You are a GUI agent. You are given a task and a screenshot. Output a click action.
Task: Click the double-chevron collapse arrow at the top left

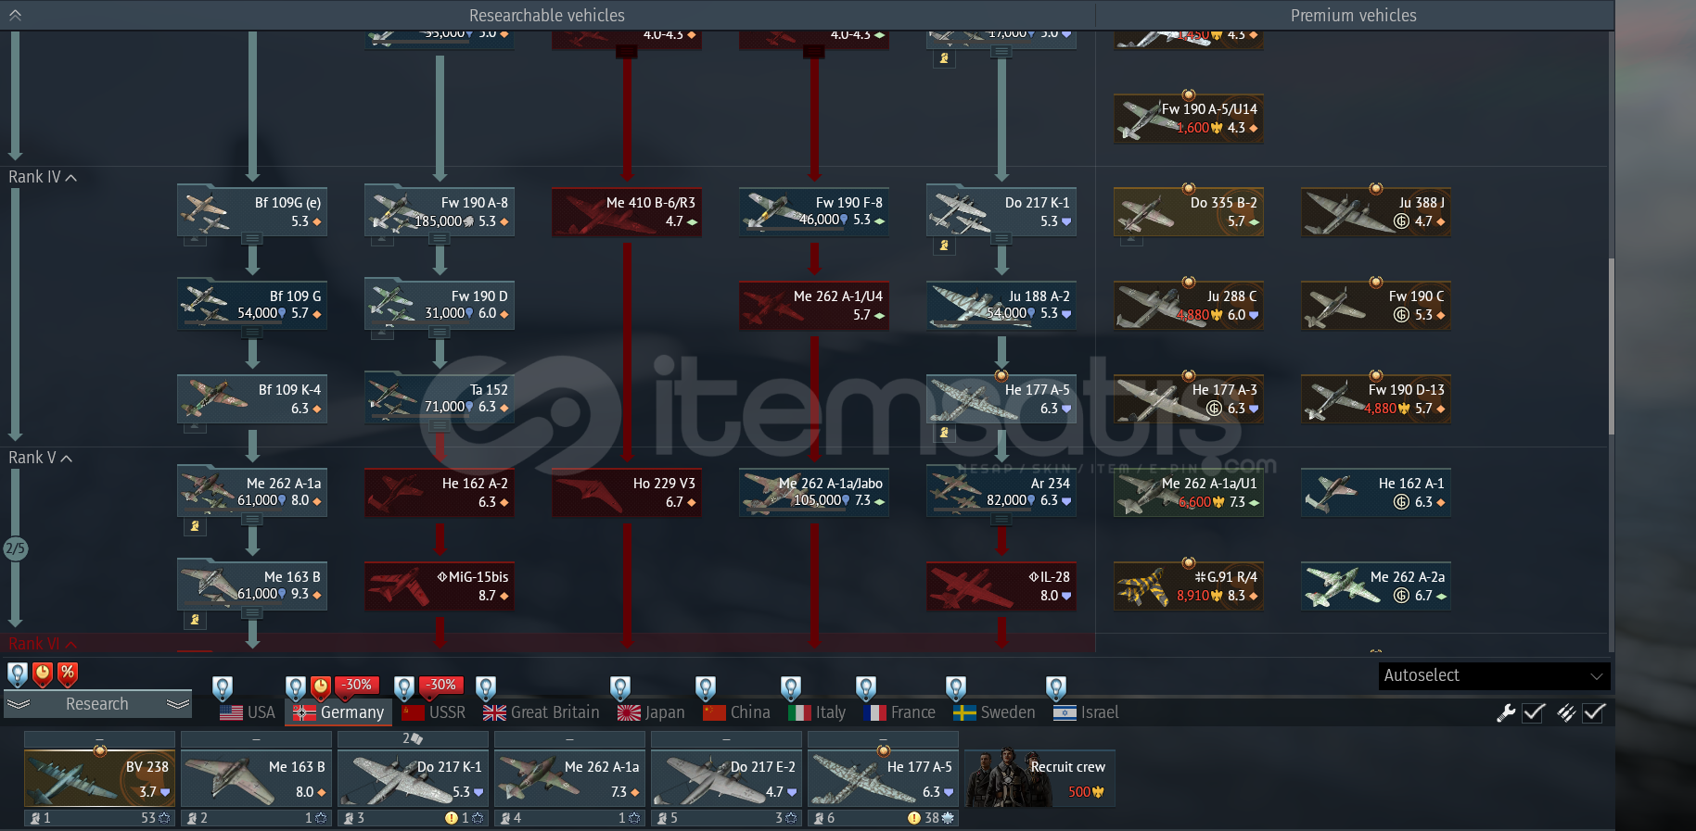[15, 15]
